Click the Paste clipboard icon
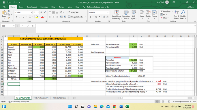 click(4, 13)
